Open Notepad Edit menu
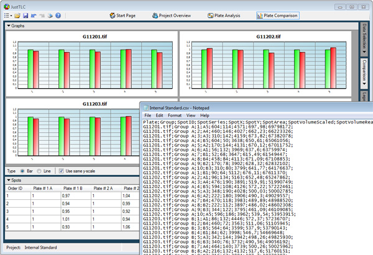The image size is (373, 255). pyautogui.click(x=159, y=115)
